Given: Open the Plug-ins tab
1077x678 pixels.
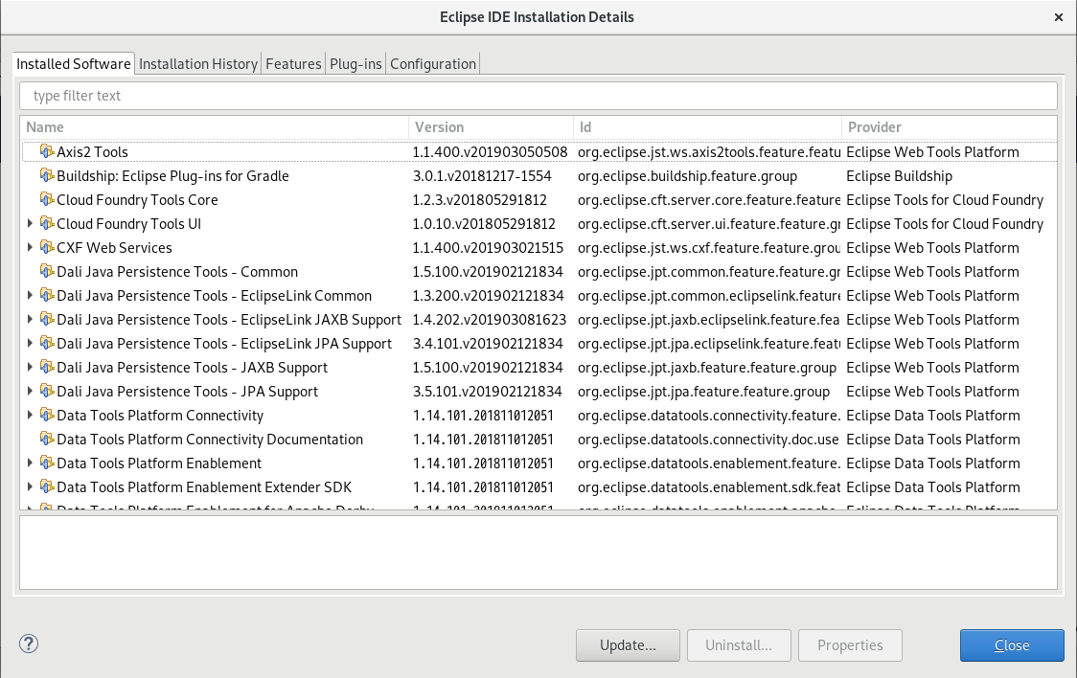Looking at the screenshot, I should click(355, 64).
